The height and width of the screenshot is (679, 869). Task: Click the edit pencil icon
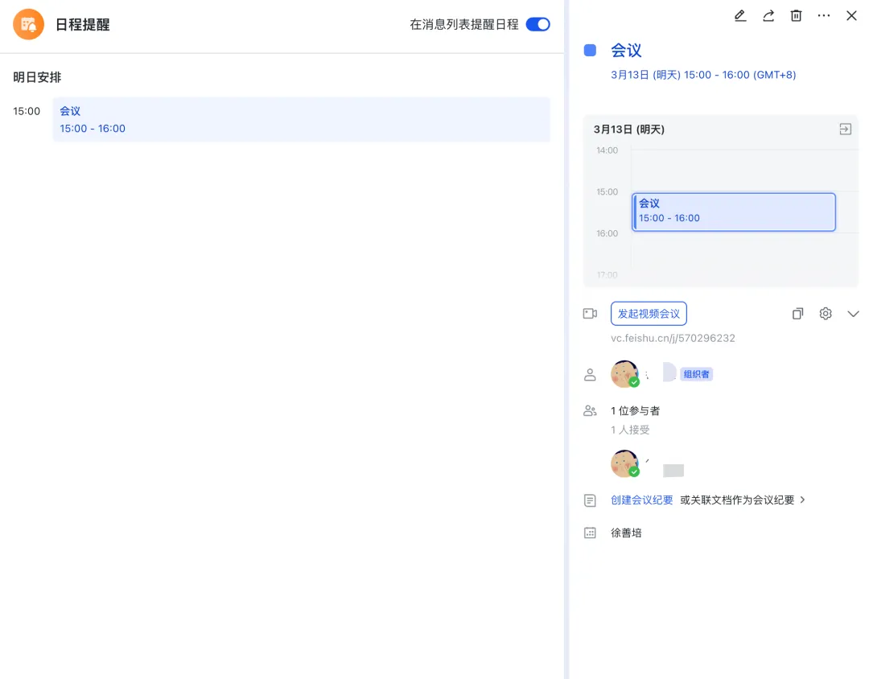[x=740, y=15]
